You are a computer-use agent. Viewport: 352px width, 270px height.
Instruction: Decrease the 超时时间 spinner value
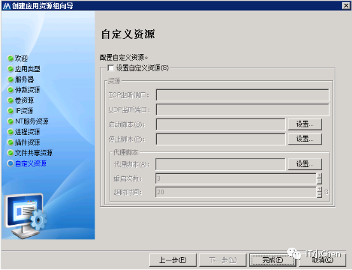point(319,195)
